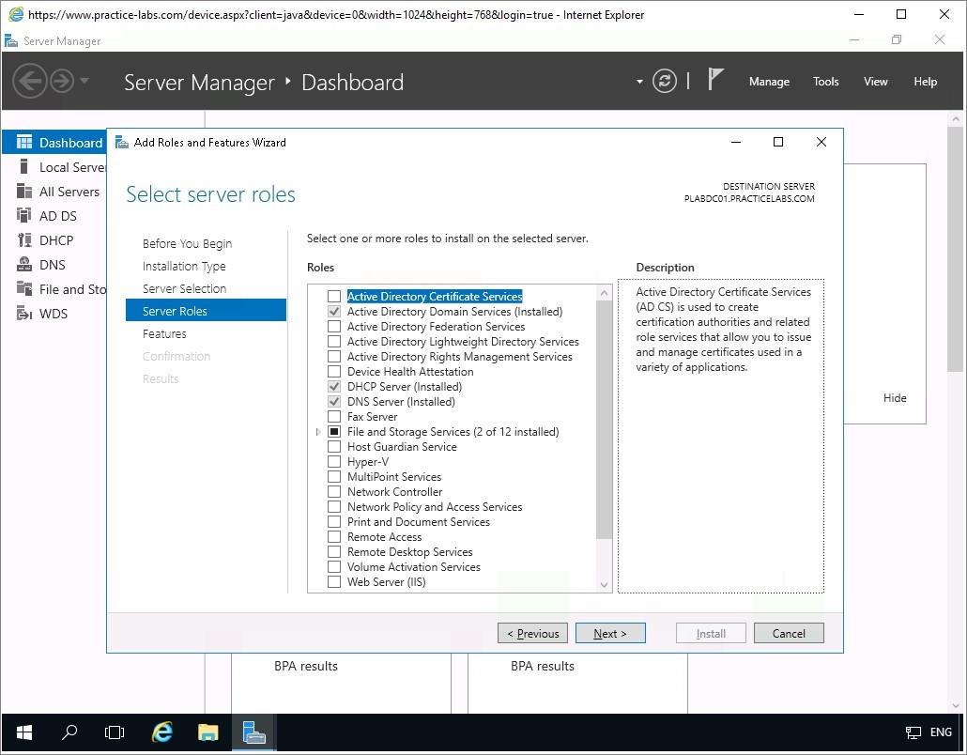Launch Internet Explorer from taskbar
The image size is (967, 755).
161,732
